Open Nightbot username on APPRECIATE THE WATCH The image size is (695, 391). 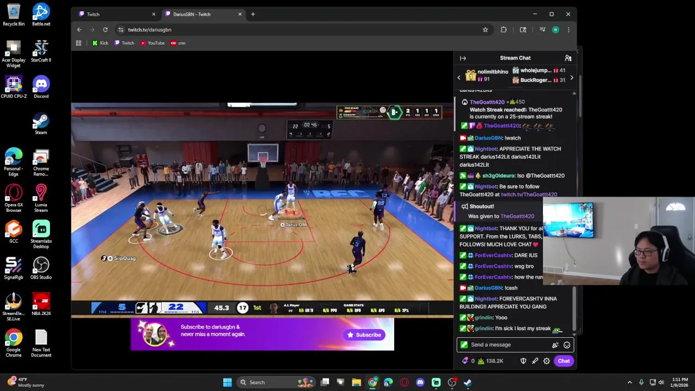(x=485, y=149)
